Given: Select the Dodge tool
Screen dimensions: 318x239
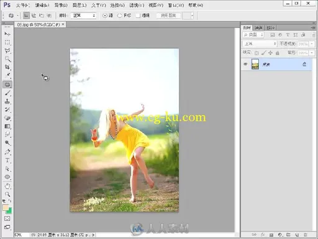Looking at the screenshot, I should click(x=7, y=143).
